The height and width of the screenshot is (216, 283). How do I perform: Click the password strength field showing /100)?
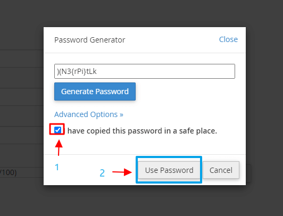22,172
